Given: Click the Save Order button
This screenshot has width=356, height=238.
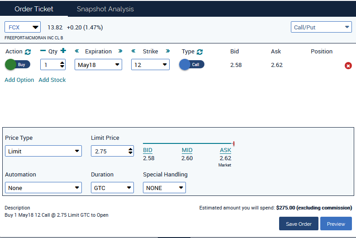Looking at the screenshot, I should [299, 224].
